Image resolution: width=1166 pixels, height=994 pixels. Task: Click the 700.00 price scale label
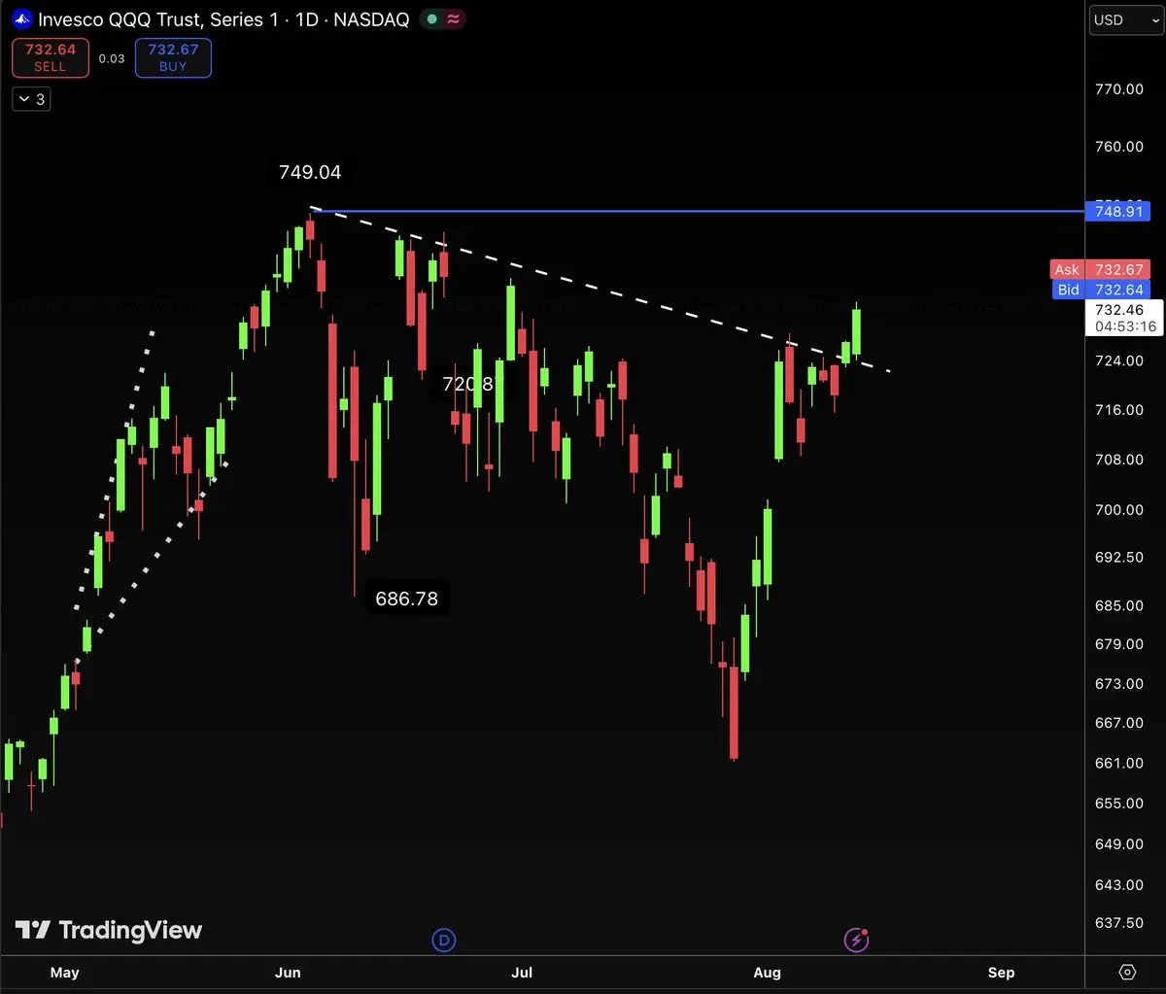[1118, 509]
